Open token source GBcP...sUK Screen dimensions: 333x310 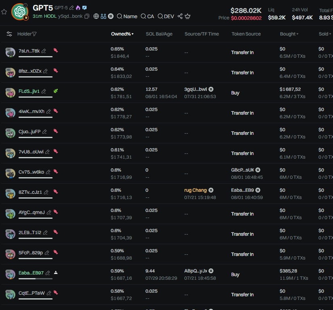tap(242, 170)
